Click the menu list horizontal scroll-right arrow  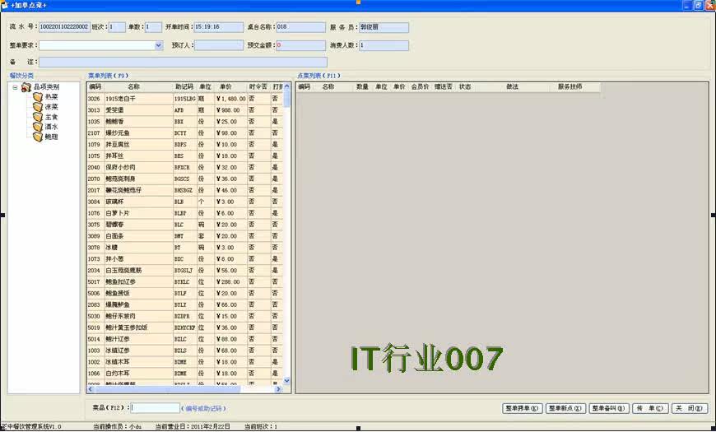point(278,389)
